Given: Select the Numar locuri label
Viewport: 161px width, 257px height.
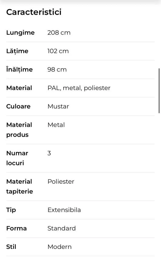Looking at the screenshot, I should pyautogui.click(x=17, y=158).
